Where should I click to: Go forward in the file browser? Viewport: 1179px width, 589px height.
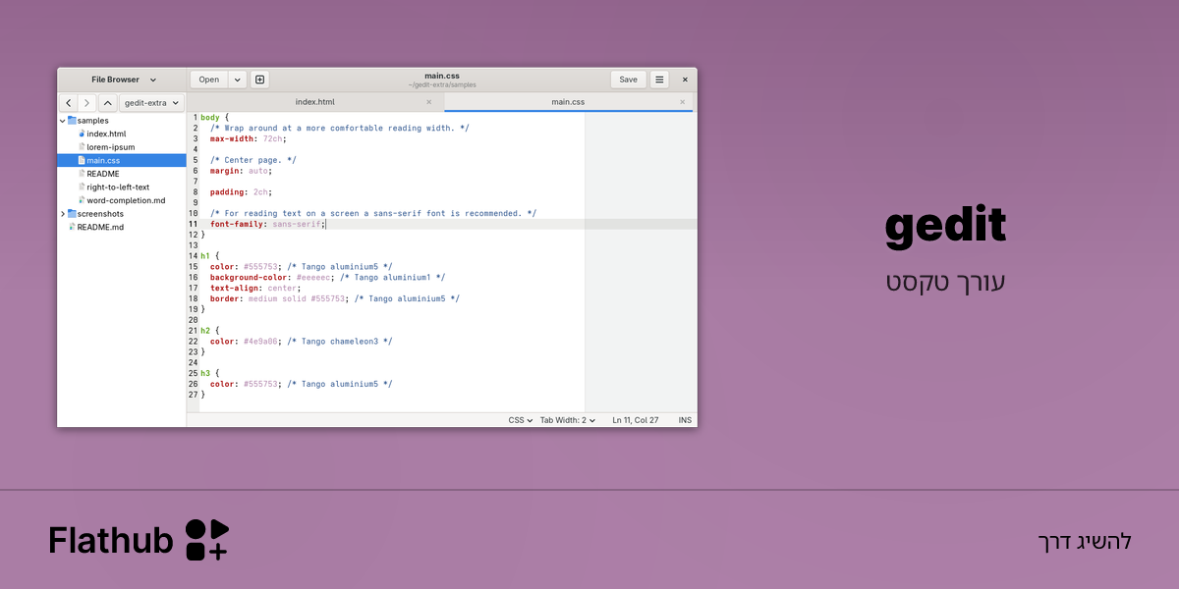point(87,103)
